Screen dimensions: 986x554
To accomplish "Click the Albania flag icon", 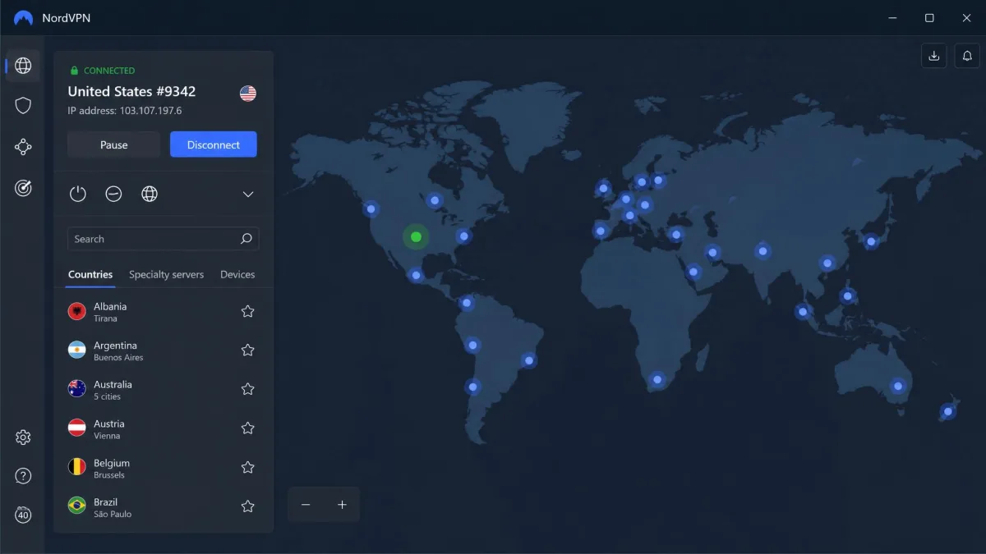I will click(77, 311).
